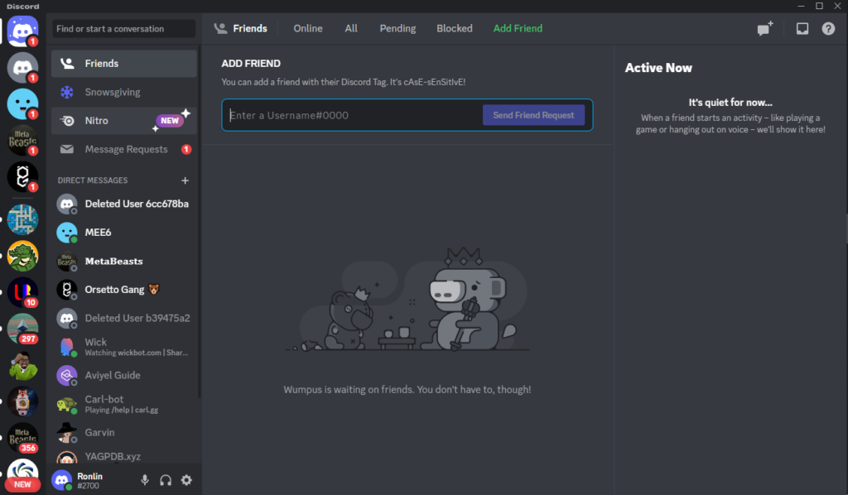Click Find or start a conversation box
This screenshot has height=495, width=848.
click(124, 29)
